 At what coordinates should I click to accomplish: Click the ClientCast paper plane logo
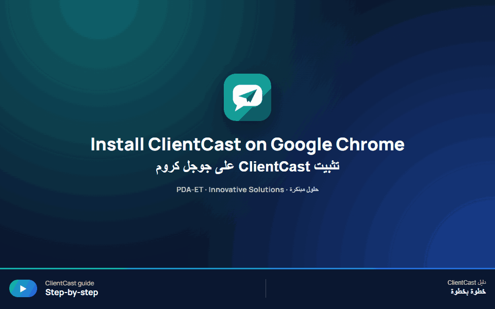[x=247, y=97]
